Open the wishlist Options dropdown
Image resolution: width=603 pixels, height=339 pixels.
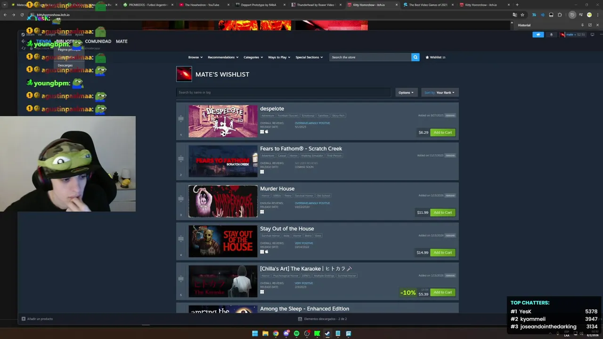406,92
